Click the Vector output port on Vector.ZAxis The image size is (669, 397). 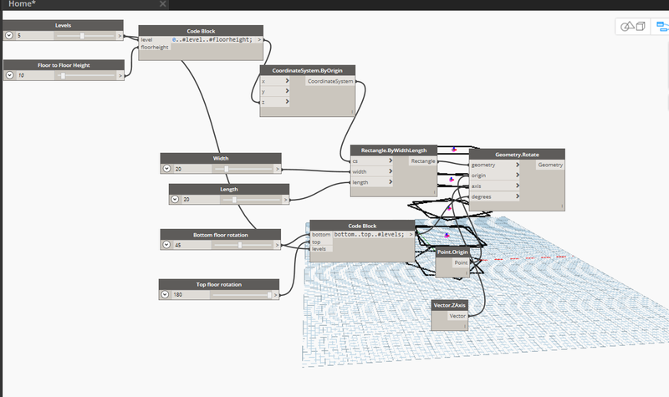click(x=457, y=316)
